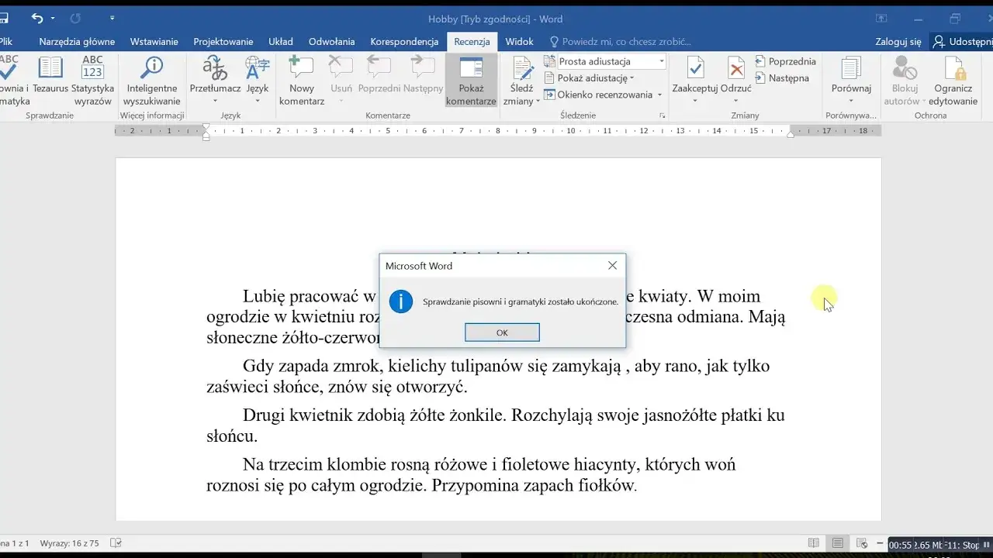Expand Pokaż adiustację dropdown
Image resolution: width=993 pixels, height=558 pixels.
590,78
